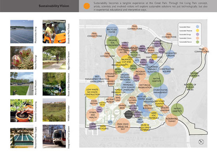Screen dimensions: 217x168
Task: Click the Park Once Spend the Day bubble
Action: [123, 126]
